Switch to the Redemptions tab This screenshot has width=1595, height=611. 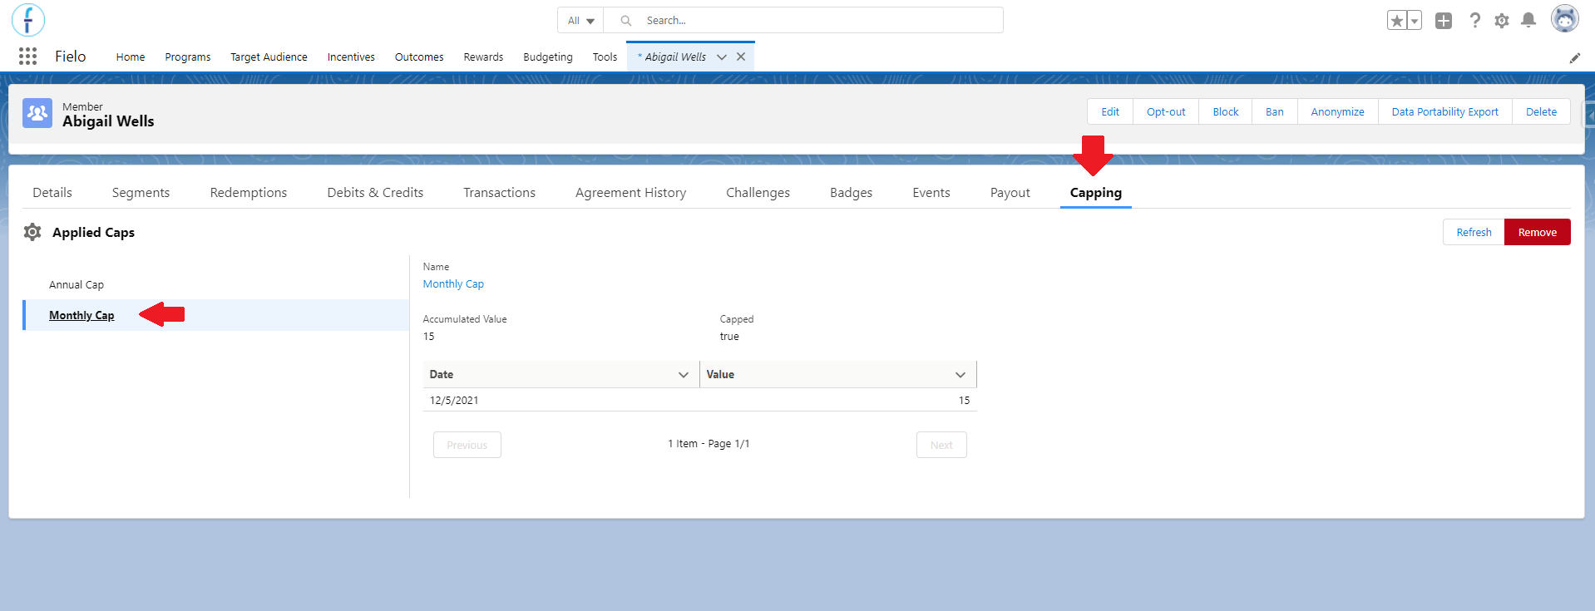[x=249, y=193]
